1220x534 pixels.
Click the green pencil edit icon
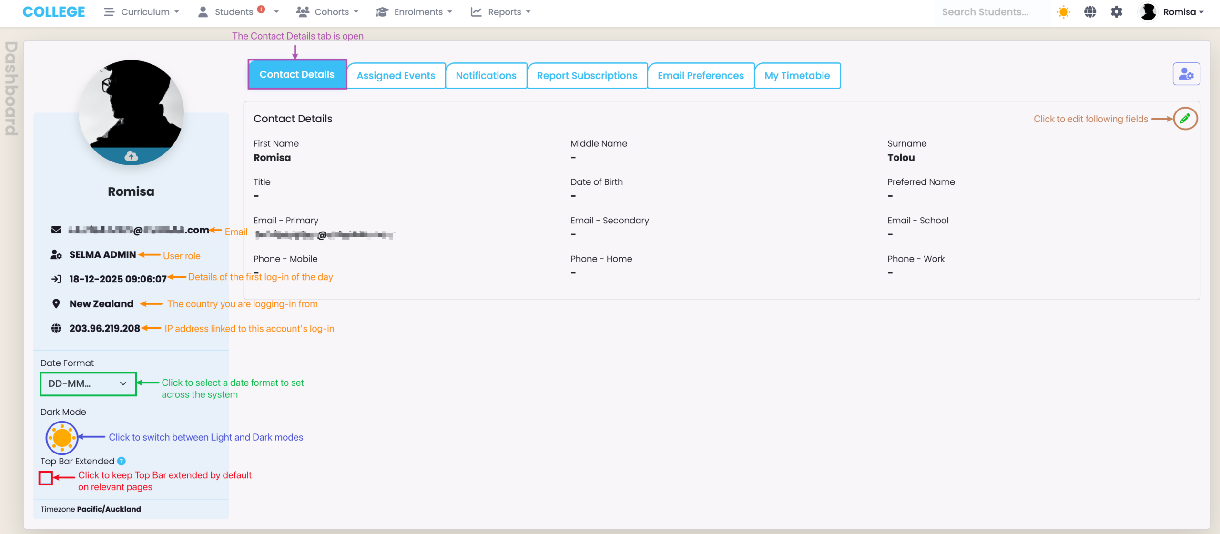pos(1185,119)
